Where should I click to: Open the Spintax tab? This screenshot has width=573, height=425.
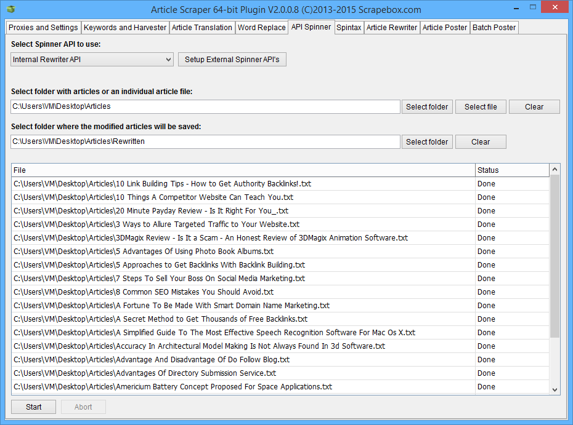pos(349,28)
